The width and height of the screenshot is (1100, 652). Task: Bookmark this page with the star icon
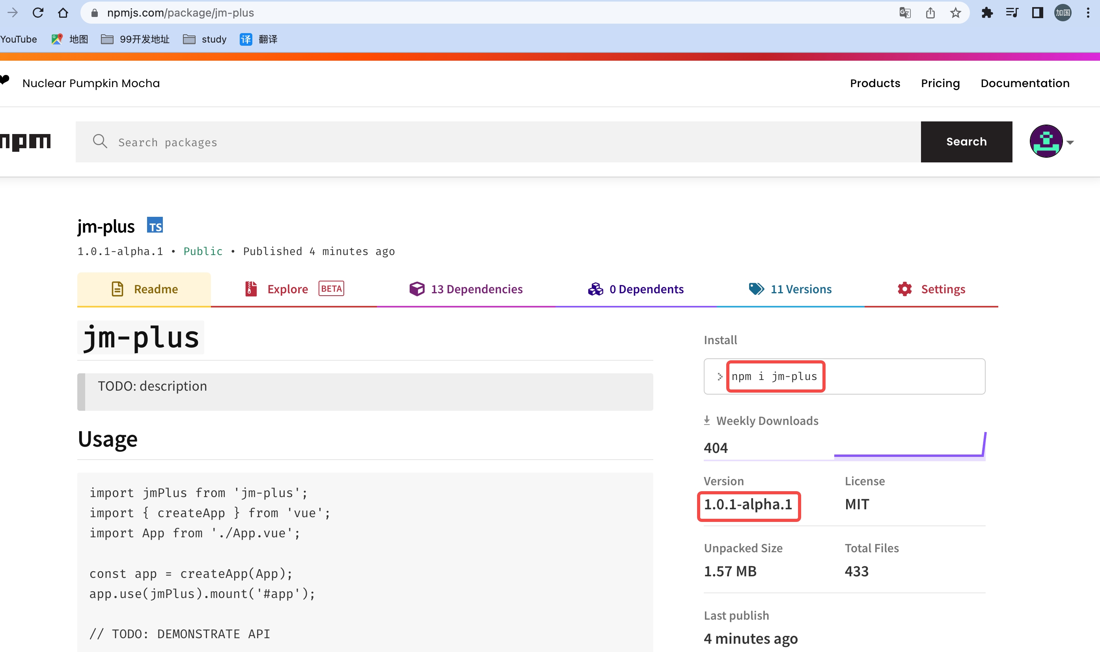click(x=955, y=13)
